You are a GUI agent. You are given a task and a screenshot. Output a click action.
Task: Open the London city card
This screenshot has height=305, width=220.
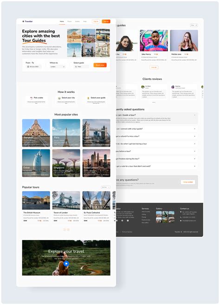tap(96, 133)
